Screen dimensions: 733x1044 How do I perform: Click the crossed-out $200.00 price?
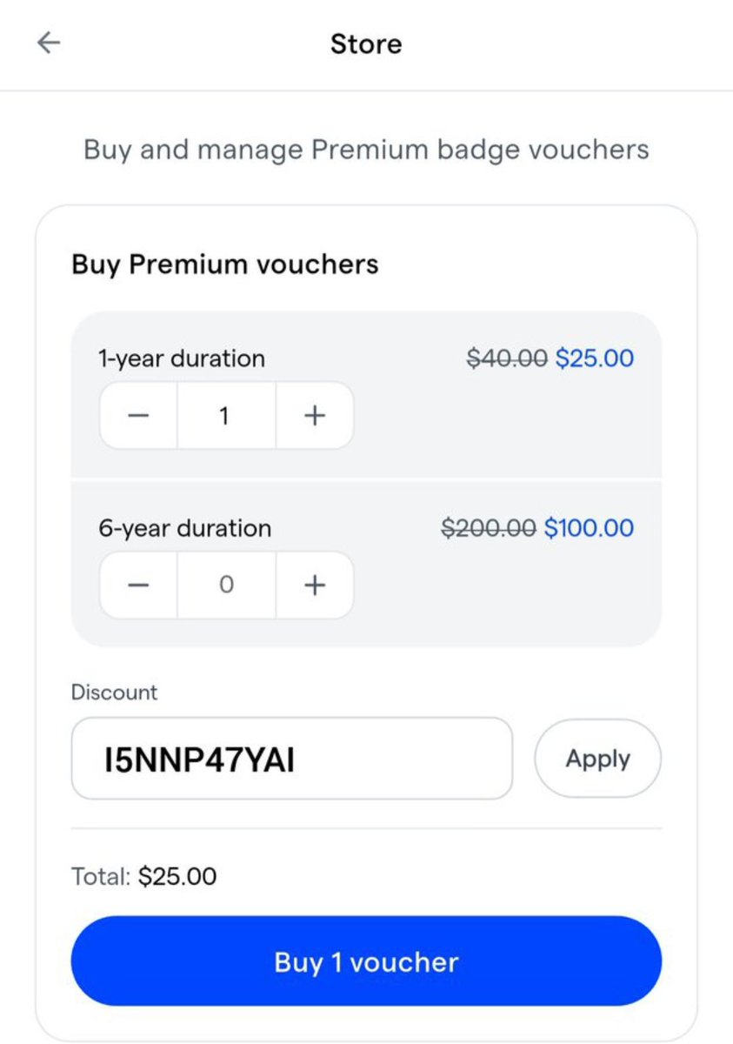tap(489, 528)
